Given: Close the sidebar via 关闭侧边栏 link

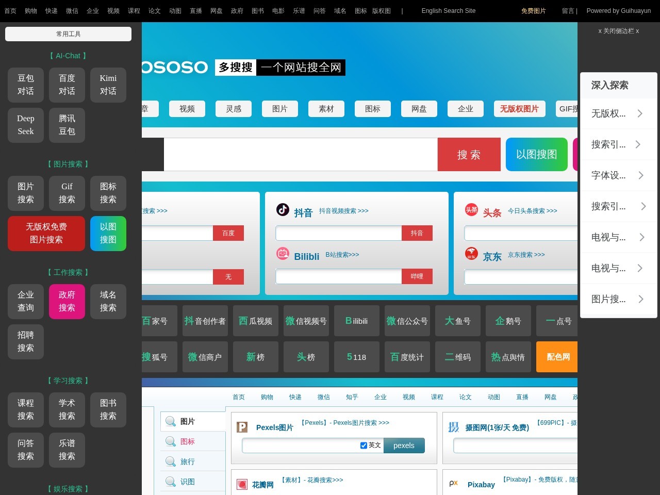Looking at the screenshot, I should tap(618, 31).
